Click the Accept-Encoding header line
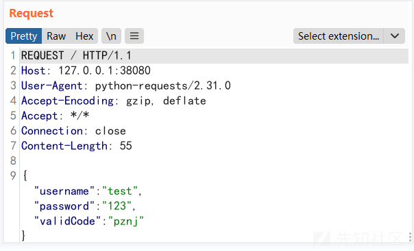The image size is (414, 251). 114,101
